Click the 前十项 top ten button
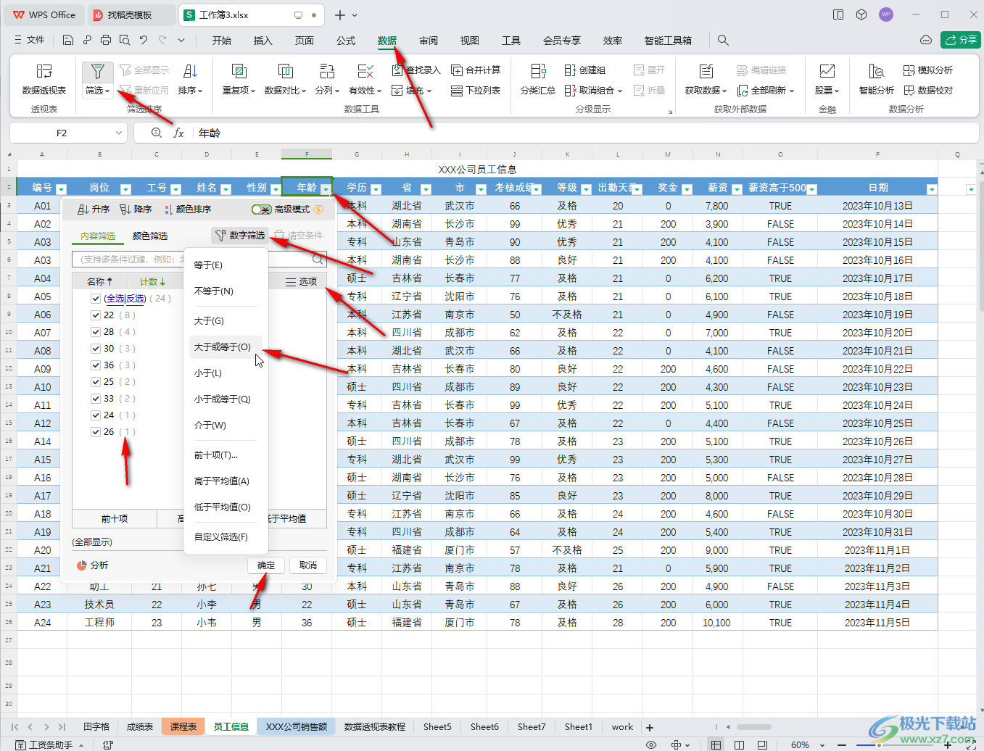Viewport: 984px width, 751px height. point(115,519)
